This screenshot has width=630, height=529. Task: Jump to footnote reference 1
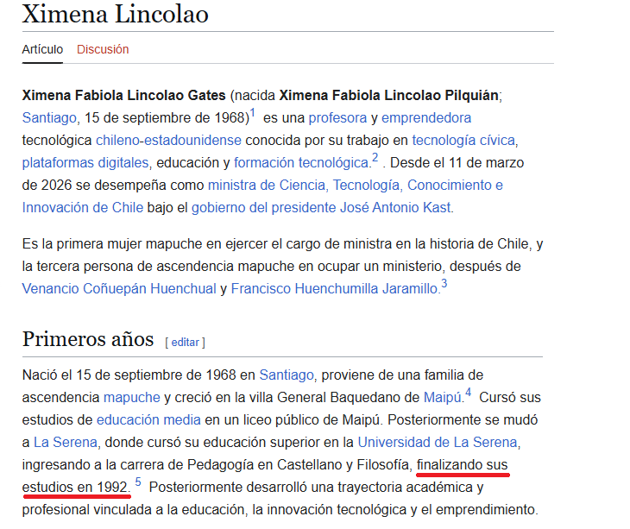tap(253, 112)
